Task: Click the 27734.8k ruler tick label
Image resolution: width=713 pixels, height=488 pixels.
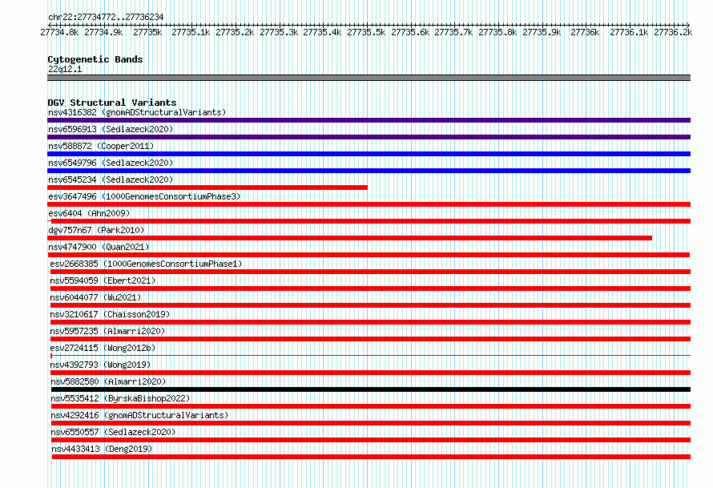Action: coord(59,32)
